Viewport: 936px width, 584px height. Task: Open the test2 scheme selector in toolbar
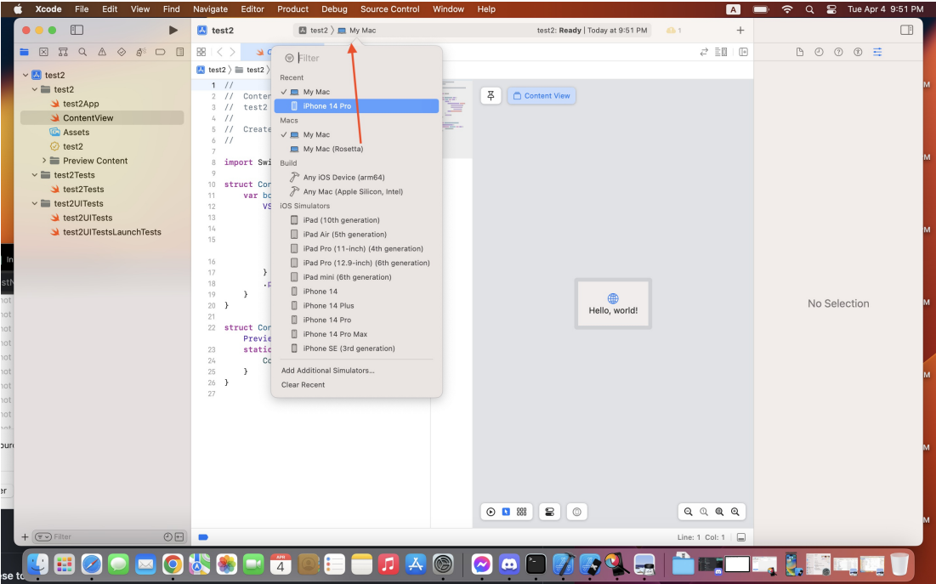coord(314,31)
